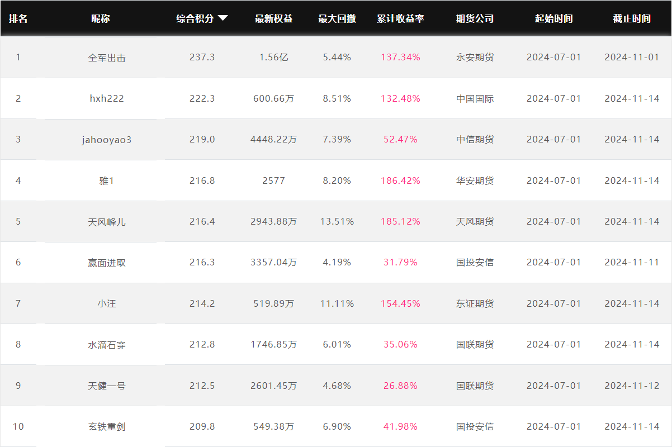This screenshot has height=447, width=672.
Task: Select return rate 132.48%
Action: (400, 98)
